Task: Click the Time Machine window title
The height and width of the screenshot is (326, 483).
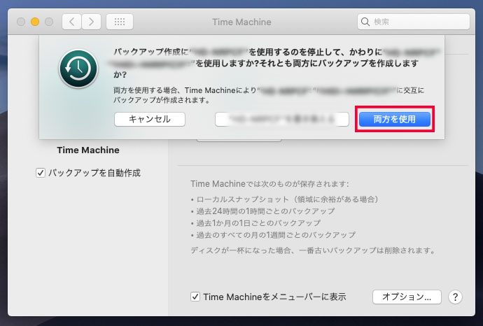Action: [x=241, y=22]
